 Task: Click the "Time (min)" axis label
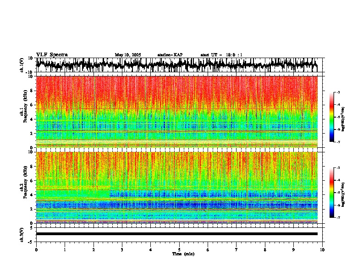pyautogui.click(x=183, y=254)
